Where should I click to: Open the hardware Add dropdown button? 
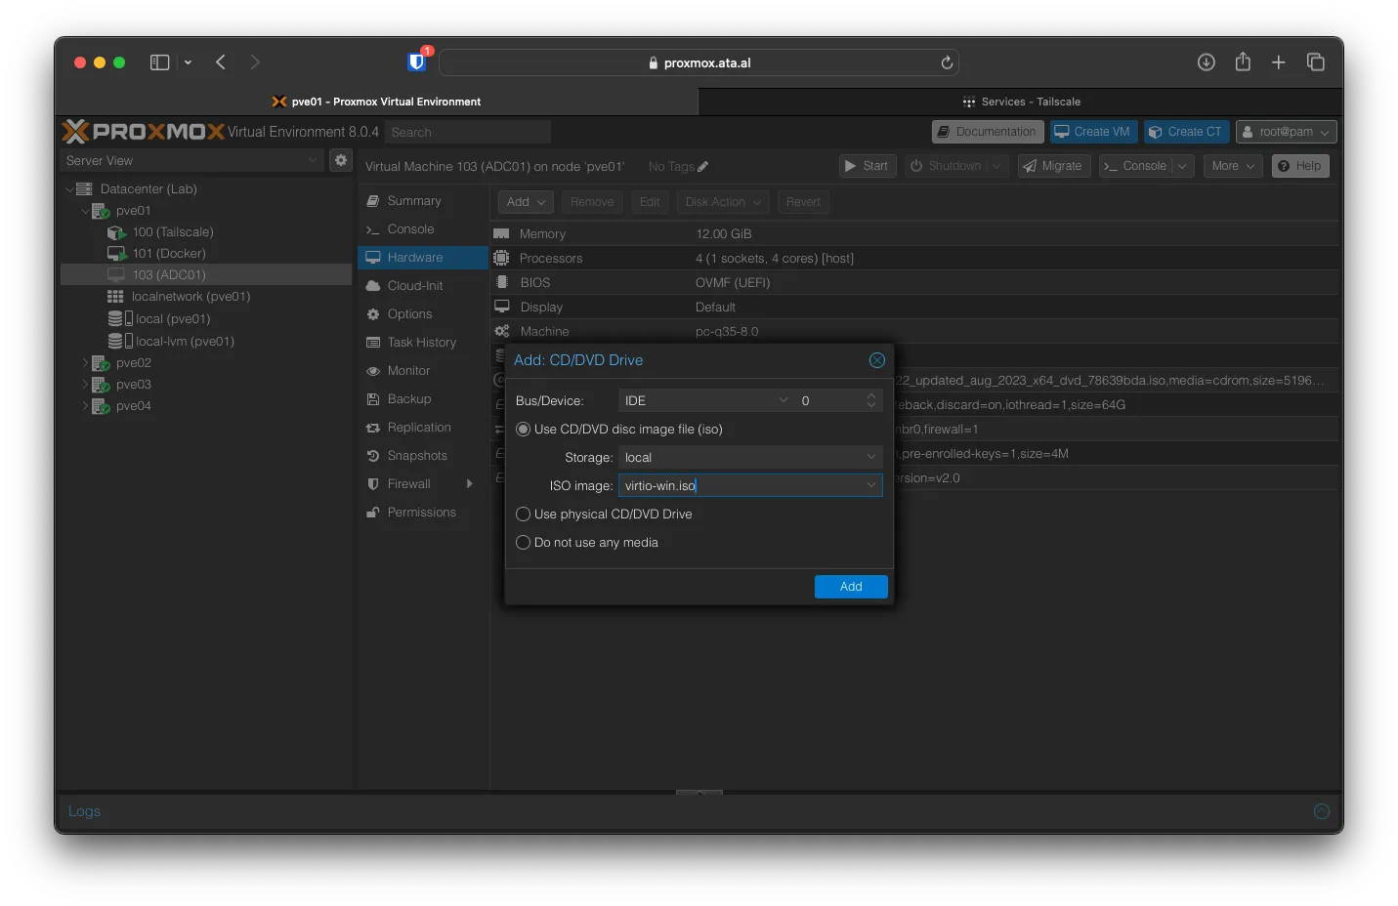526,202
